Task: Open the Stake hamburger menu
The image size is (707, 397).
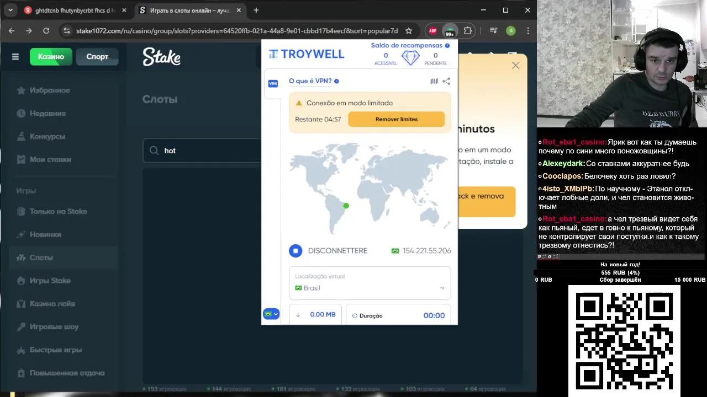Action: click(x=15, y=57)
